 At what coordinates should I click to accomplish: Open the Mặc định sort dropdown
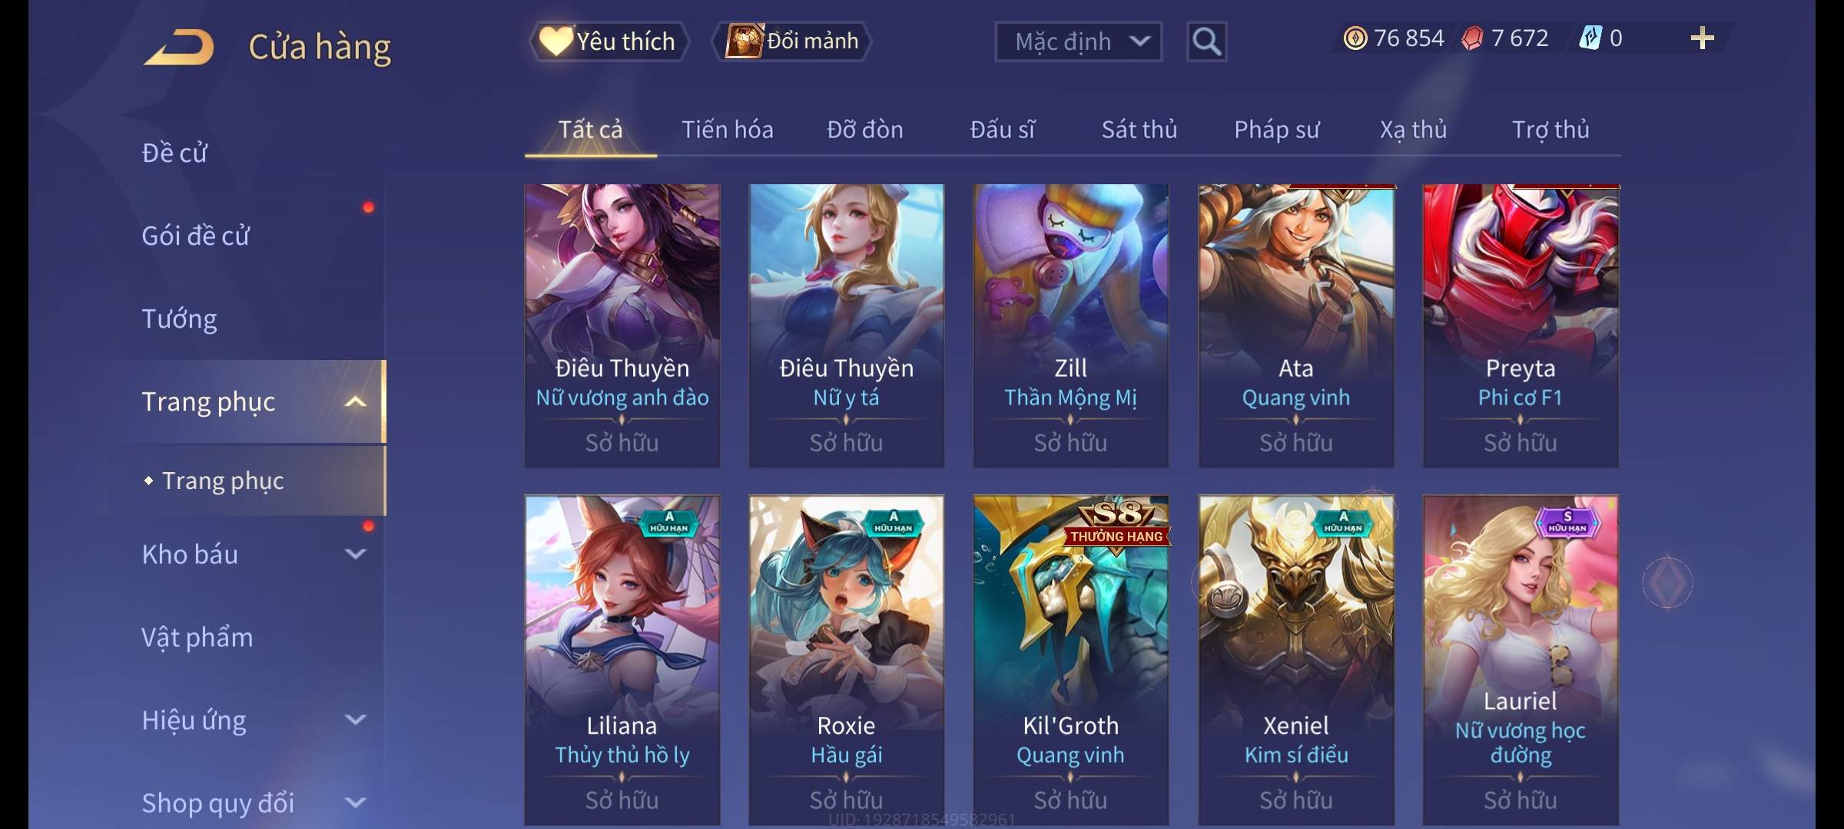[1078, 41]
